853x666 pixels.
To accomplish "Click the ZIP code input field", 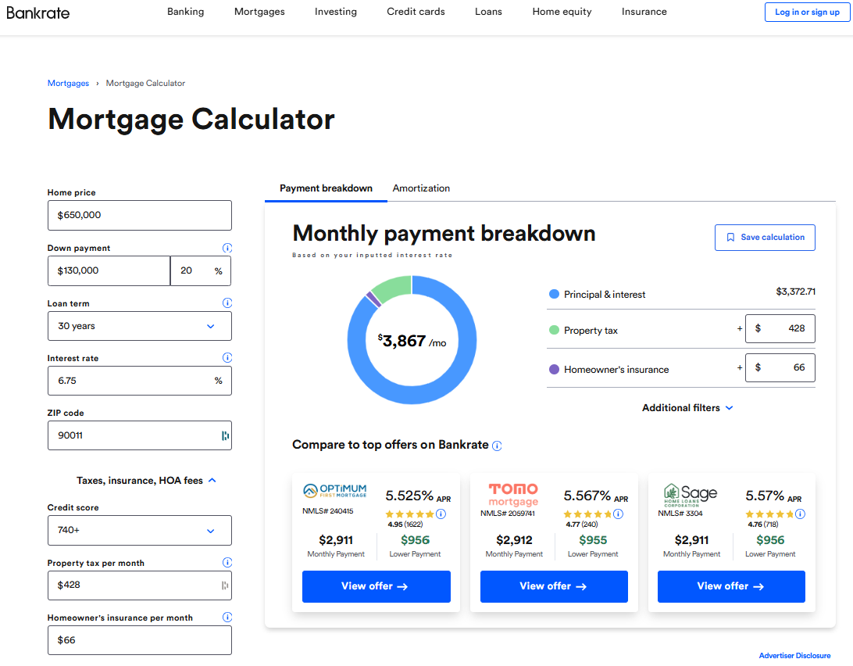I will pyautogui.click(x=140, y=435).
